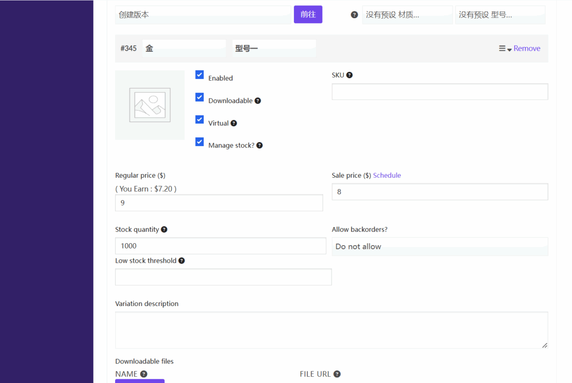Screen dimensions: 572x383
Task: Click the FILE URL help icon
Action: 337,374
